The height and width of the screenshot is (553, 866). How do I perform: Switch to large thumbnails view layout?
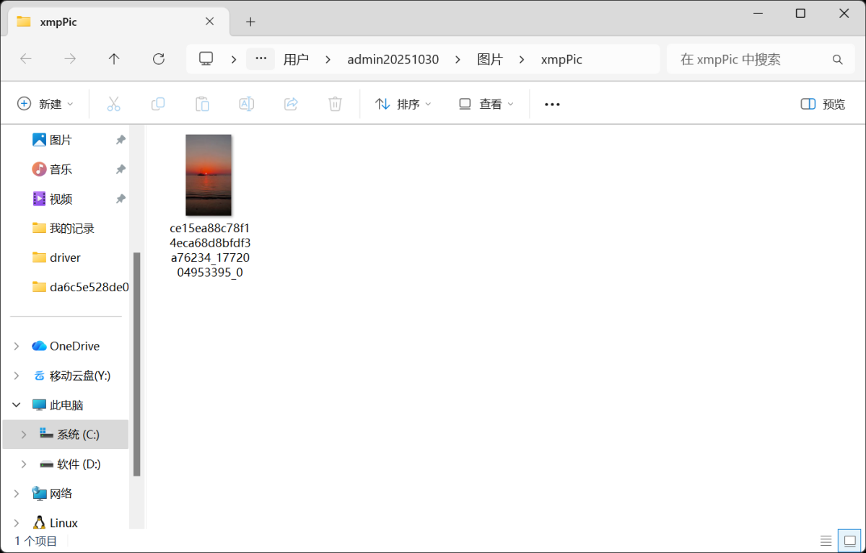tap(849, 540)
